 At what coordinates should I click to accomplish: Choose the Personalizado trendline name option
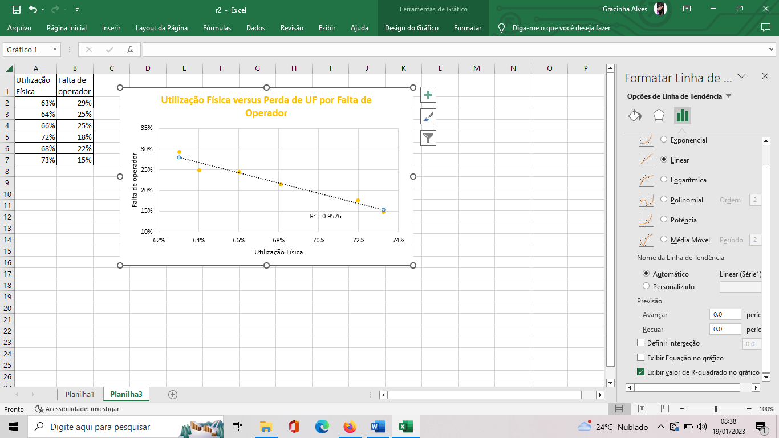click(x=646, y=286)
